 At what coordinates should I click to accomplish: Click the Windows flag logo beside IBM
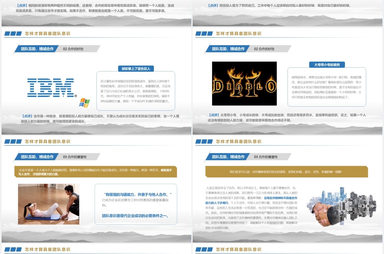point(84,103)
